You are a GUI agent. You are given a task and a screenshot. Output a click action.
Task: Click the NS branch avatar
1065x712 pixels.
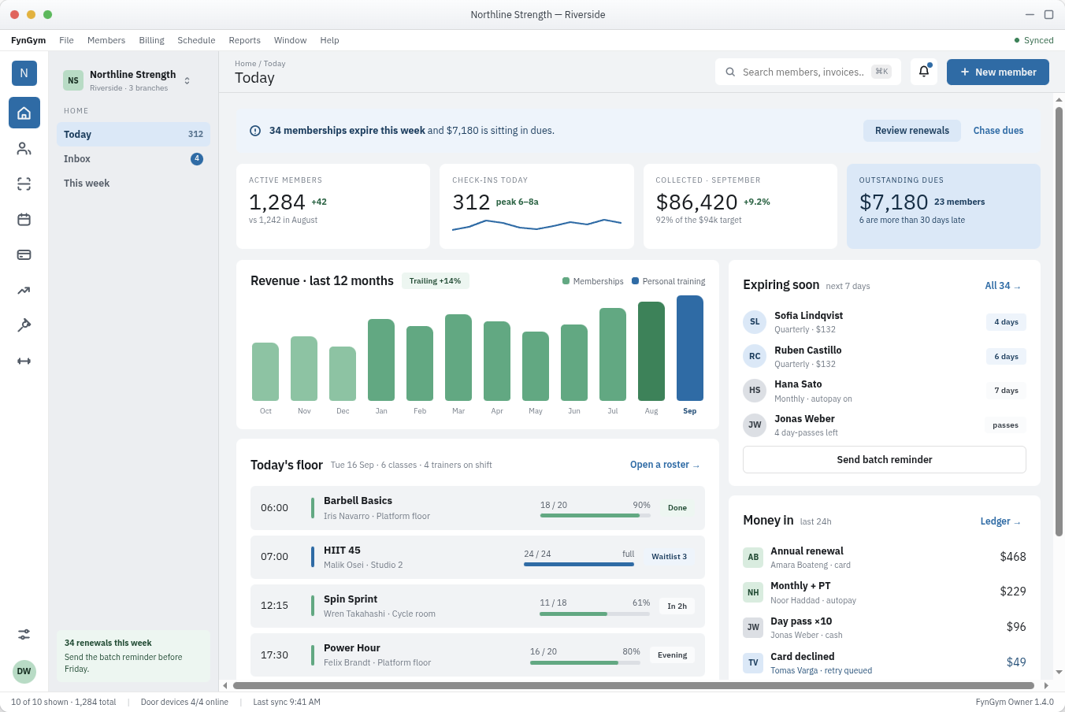pyautogui.click(x=73, y=80)
